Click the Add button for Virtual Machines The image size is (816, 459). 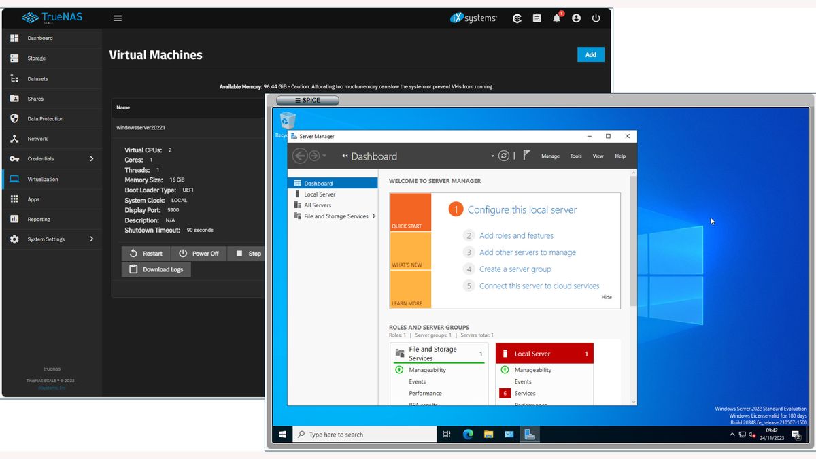point(591,55)
